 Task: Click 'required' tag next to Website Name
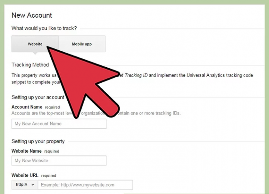click(52, 151)
